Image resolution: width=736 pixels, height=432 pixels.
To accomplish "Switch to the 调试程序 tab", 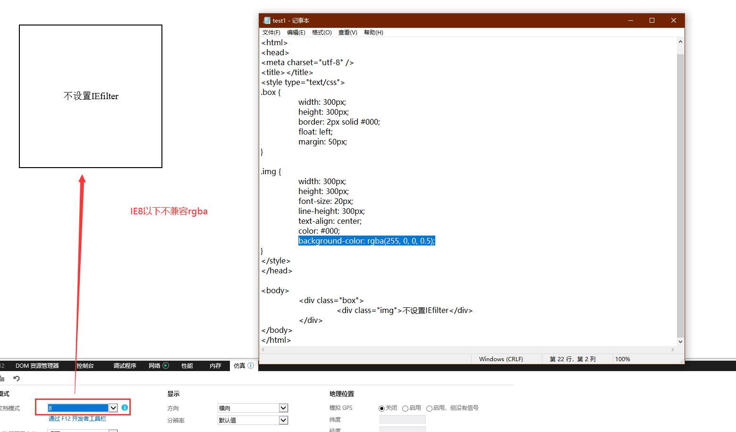I will (125, 366).
